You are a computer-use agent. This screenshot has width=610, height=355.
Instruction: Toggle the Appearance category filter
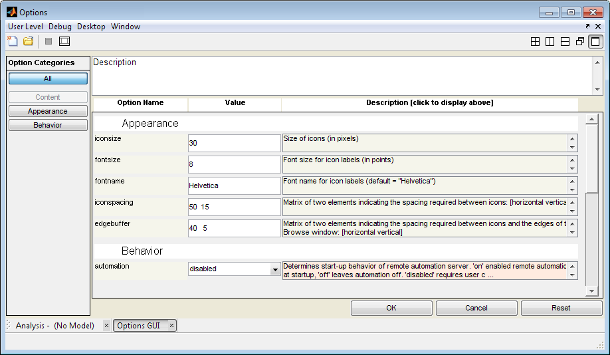pyautogui.click(x=48, y=111)
